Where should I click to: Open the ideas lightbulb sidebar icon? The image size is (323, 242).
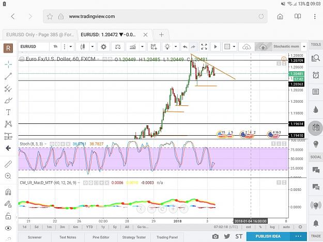click(x=316, y=144)
